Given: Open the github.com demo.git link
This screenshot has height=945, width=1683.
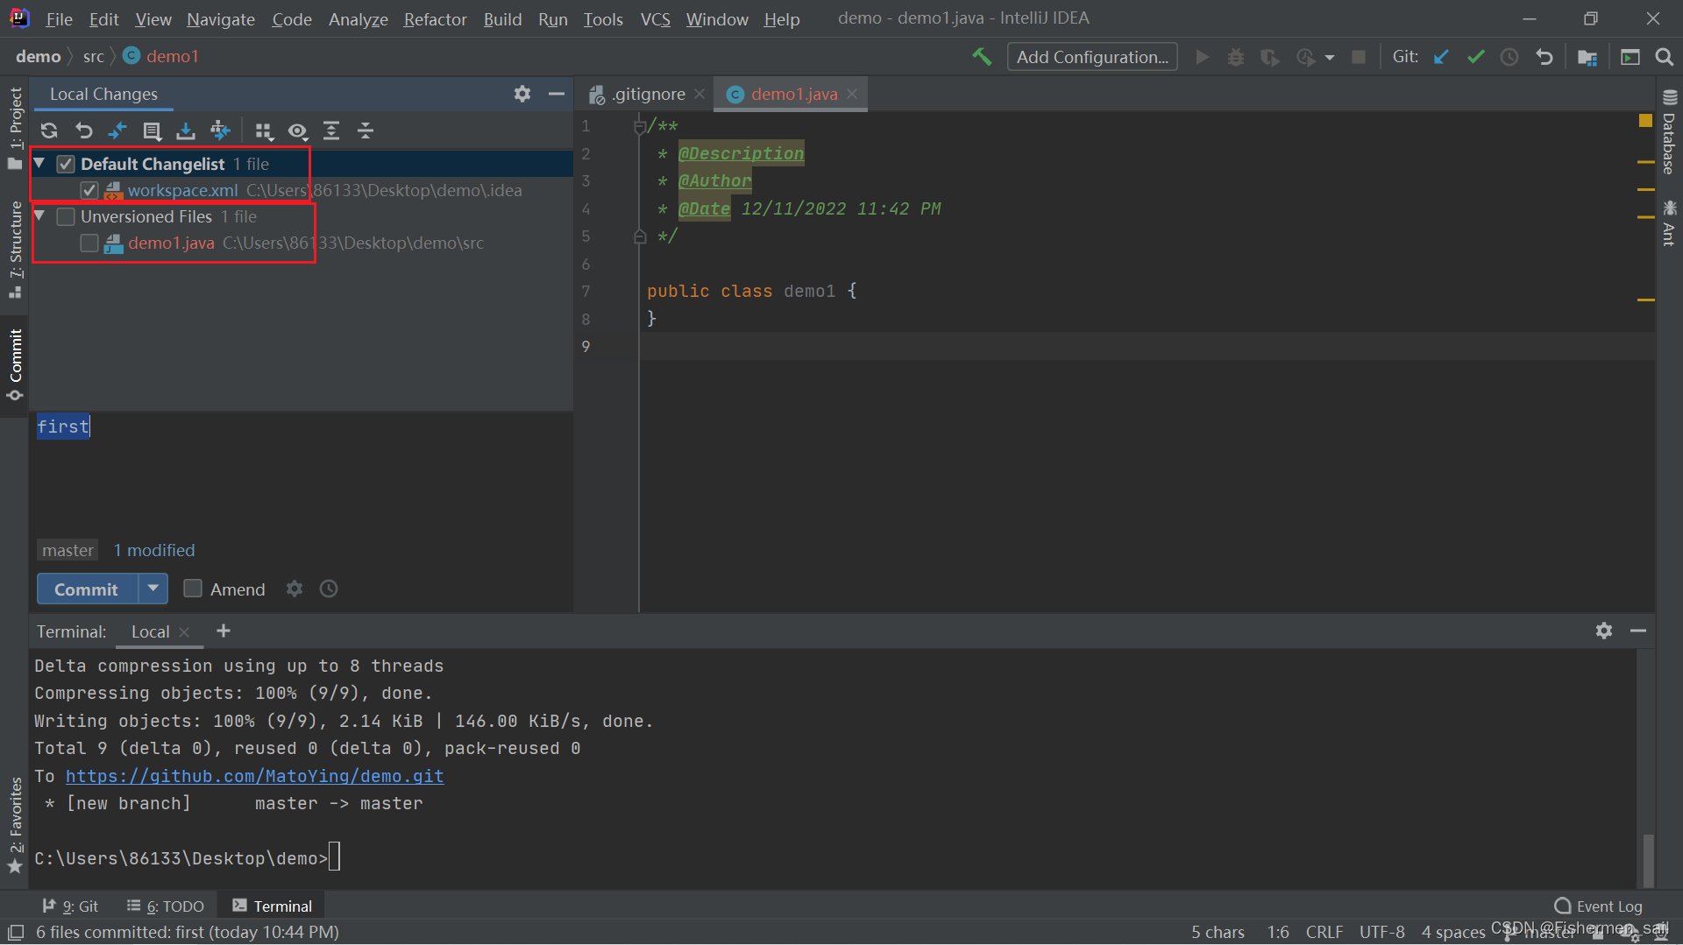Looking at the screenshot, I should tap(254, 776).
